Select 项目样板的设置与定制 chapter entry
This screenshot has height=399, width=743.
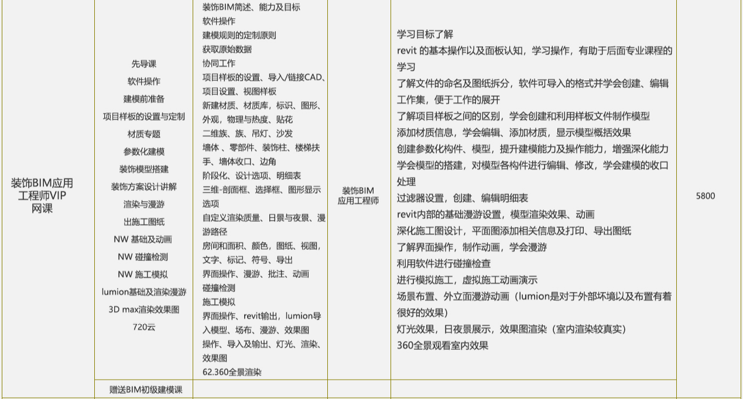coord(143,116)
